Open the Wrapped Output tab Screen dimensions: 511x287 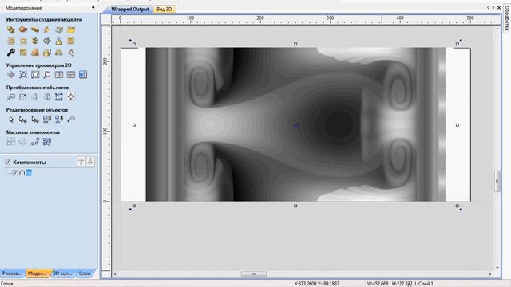(x=129, y=9)
